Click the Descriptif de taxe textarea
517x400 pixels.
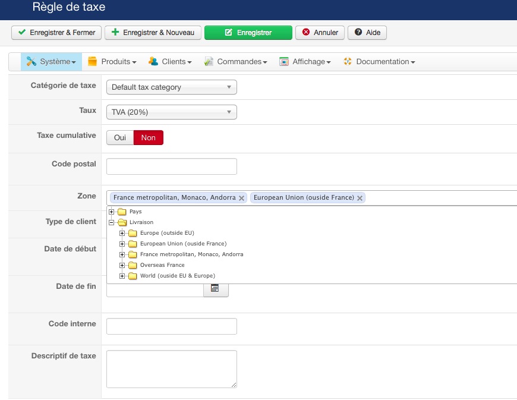pos(172,369)
